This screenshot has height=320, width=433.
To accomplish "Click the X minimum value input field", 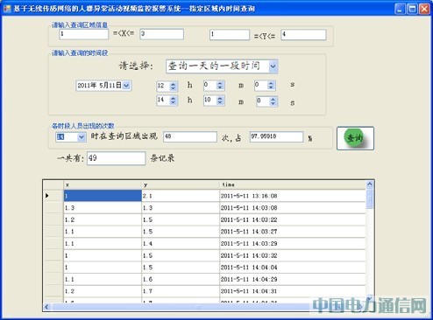I will click(x=84, y=34).
